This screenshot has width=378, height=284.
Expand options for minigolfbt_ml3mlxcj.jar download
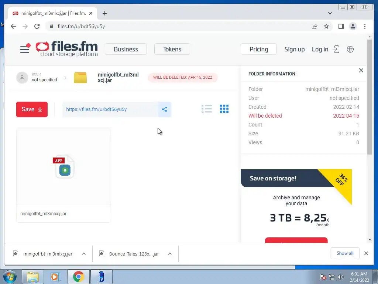[x=84, y=254]
